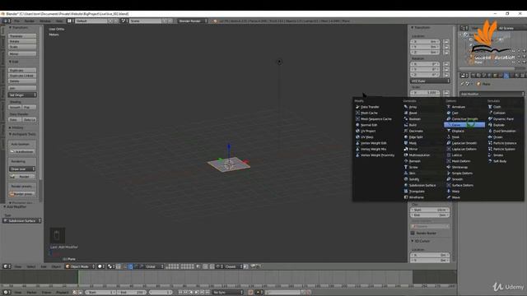Open the Marker menu in timeline
Screen dimensions: 527x296
click(31, 293)
